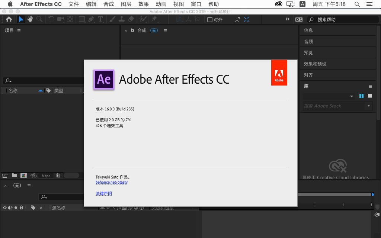Open the workspace layout icon beside search help

pyautogui.click(x=299, y=19)
